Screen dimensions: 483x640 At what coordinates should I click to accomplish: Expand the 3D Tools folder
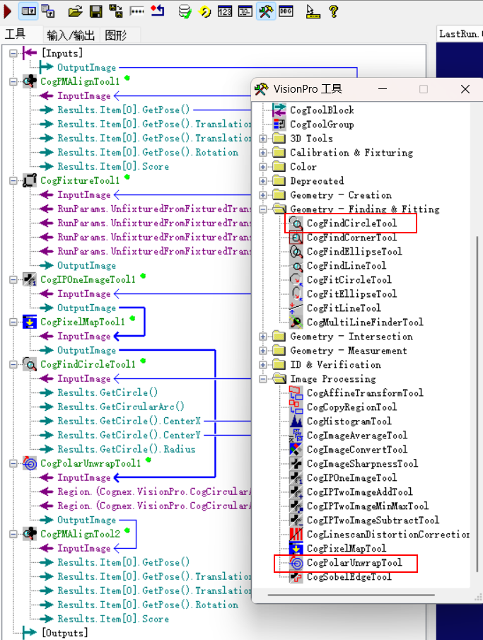tap(263, 139)
